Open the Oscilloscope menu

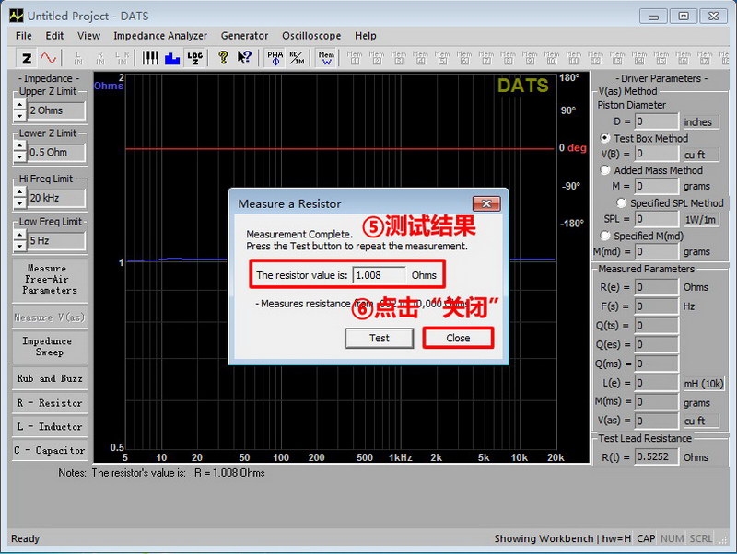[x=310, y=36]
